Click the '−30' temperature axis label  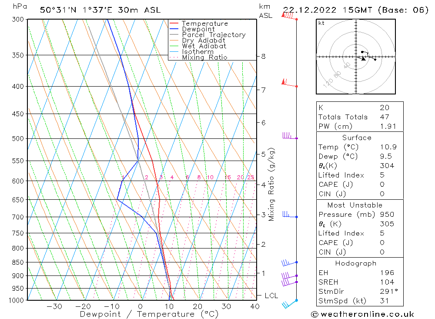(x=55, y=306)
